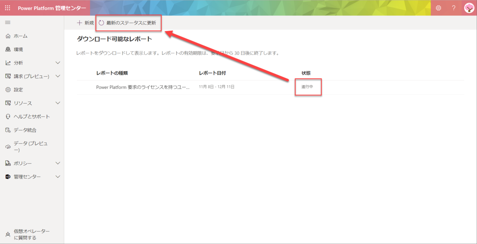
Task: Click the plus icon beside 新規
Action: point(79,23)
